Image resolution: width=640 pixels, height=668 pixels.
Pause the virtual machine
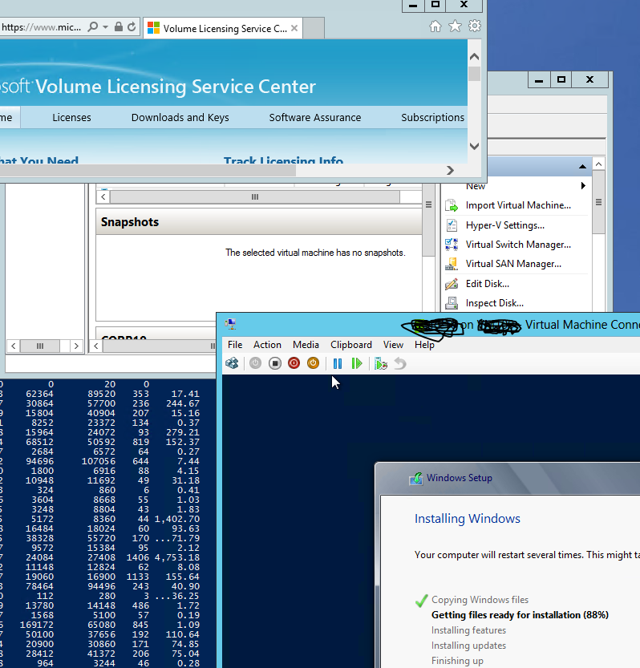pos(338,363)
